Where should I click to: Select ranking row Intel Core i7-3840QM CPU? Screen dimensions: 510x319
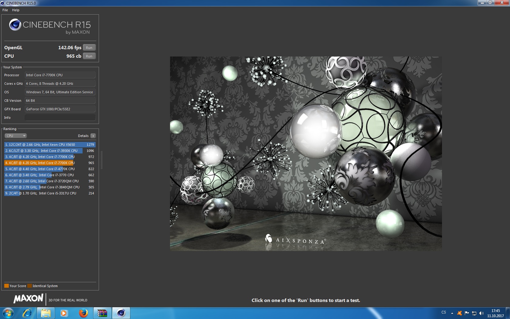(50, 187)
